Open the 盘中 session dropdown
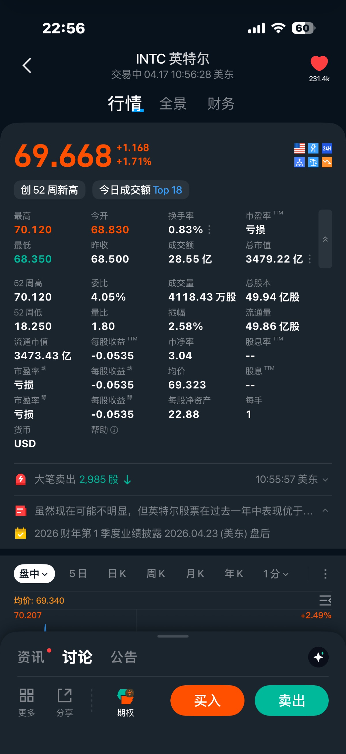This screenshot has height=754, width=346. coord(34,574)
